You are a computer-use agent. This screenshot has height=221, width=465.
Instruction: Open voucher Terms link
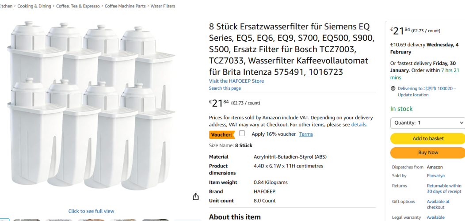click(x=306, y=134)
